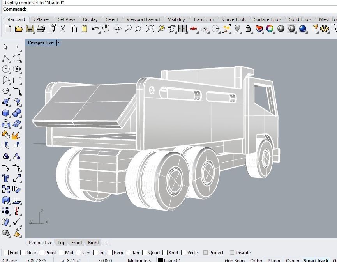The image size is (337, 262).
Task: Enable the Vertex osnap checkbox
Action: (x=184, y=252)
